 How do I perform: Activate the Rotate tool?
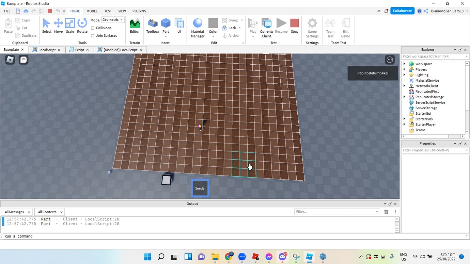[x=82, y=26]
